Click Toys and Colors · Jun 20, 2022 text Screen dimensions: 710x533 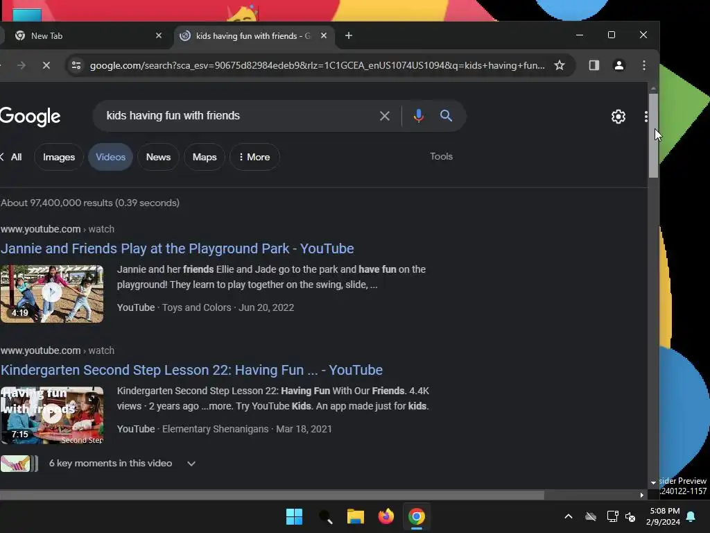[x=227, y=307]
